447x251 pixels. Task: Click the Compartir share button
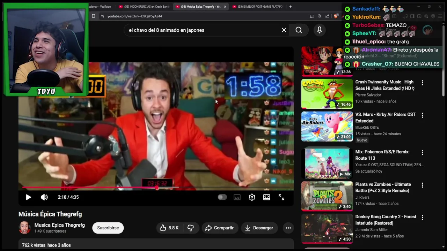click(x=220, y=228)
